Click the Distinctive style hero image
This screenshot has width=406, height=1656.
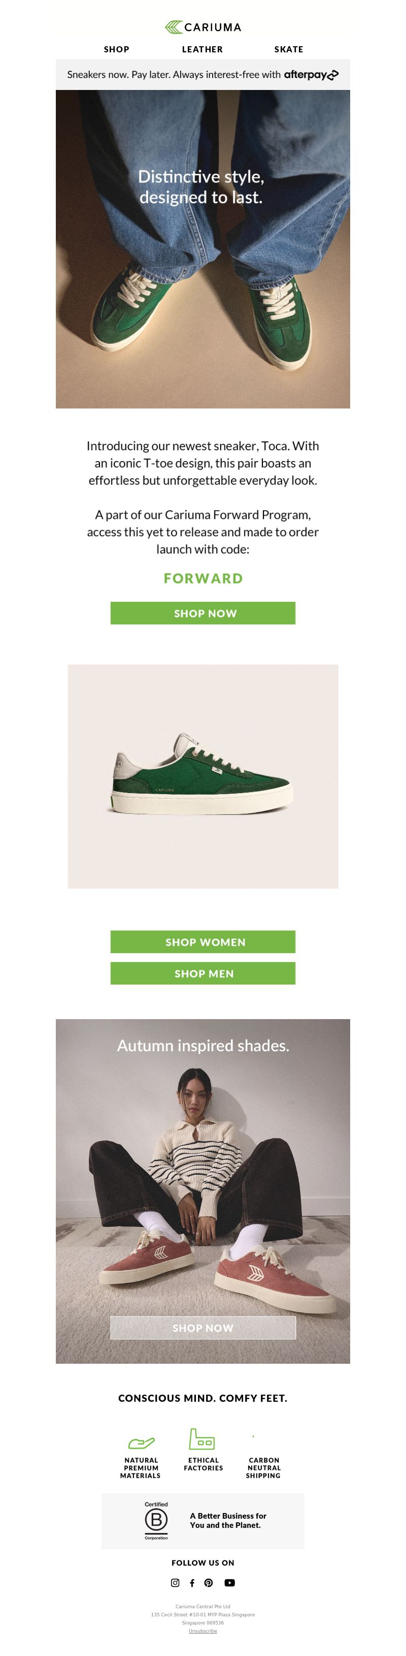click(x=202, y=249)
